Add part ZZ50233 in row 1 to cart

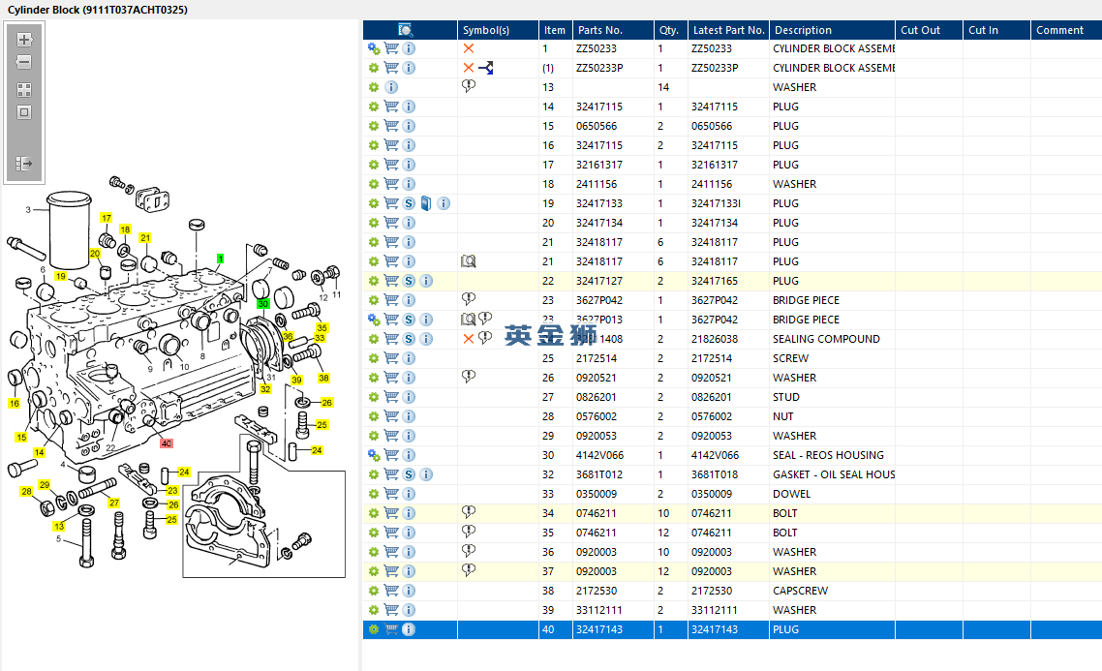[x=391, y=48]
